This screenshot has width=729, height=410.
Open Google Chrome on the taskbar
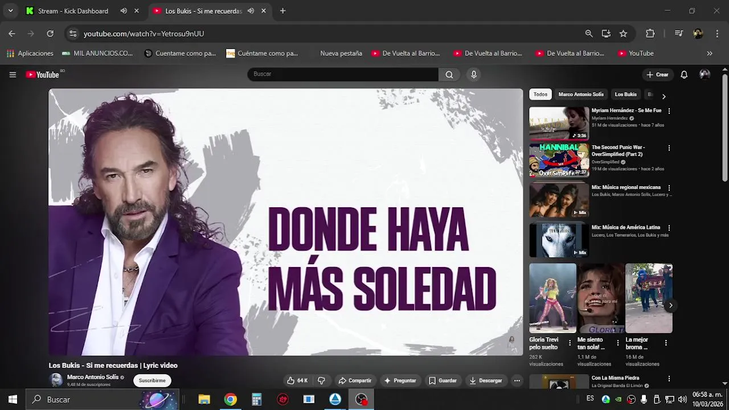[x=230, y=399]
